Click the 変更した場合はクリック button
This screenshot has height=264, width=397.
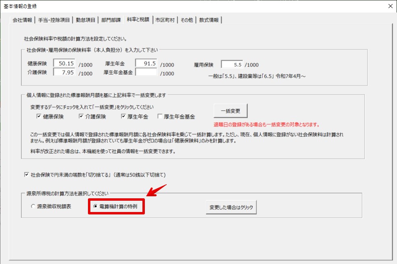[x=231, y=207]
